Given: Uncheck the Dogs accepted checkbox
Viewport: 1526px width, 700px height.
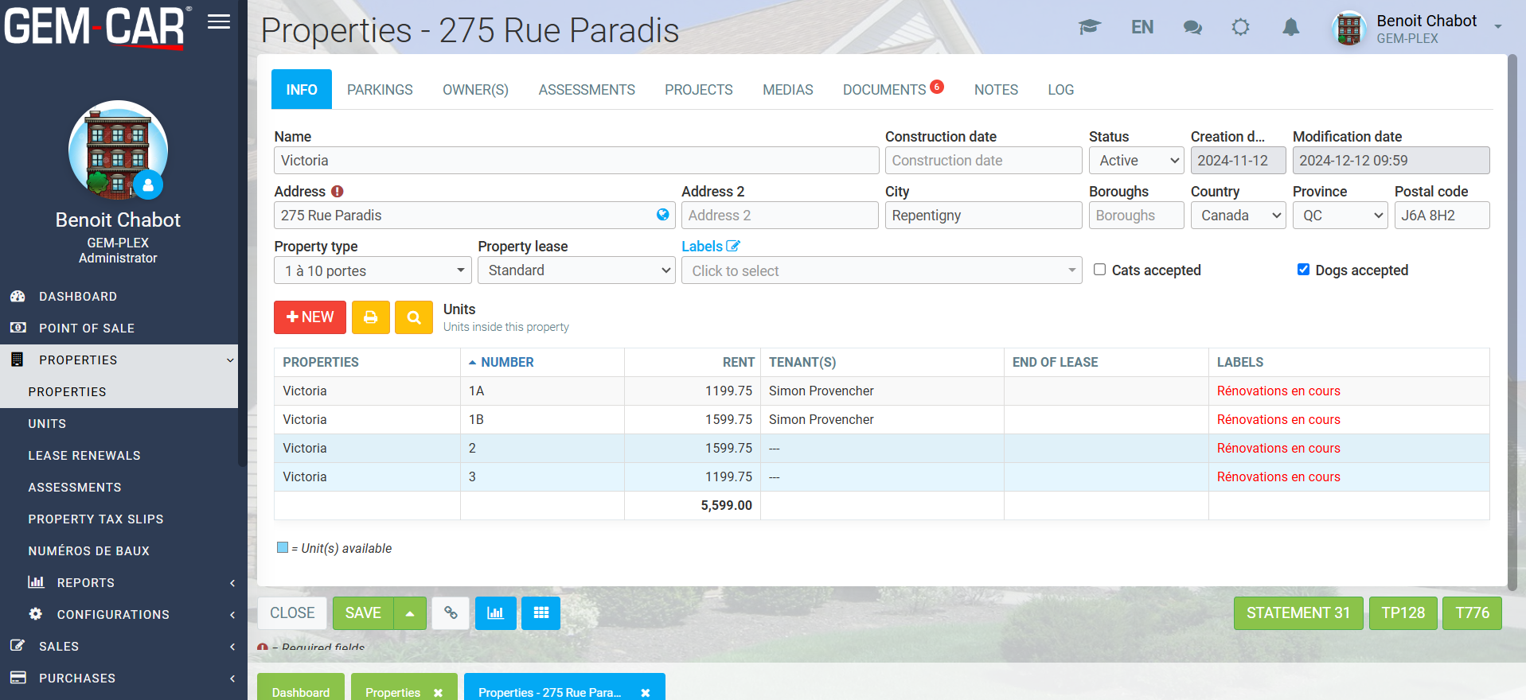Looking at the screenshot, I should [x=1303, y=270].
